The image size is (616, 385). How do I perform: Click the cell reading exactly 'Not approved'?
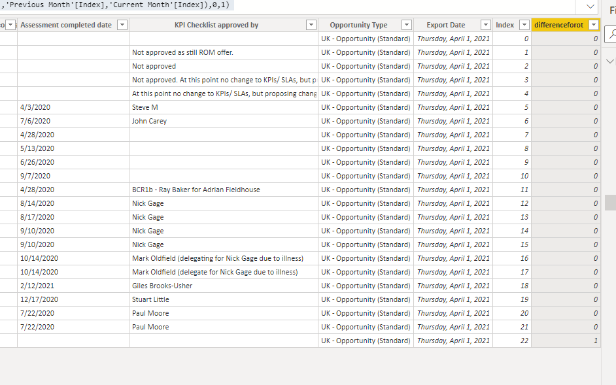(x=224, y=67)
